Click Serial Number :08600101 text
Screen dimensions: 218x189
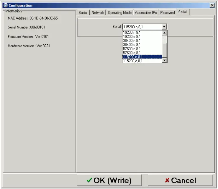click(26, 27)
